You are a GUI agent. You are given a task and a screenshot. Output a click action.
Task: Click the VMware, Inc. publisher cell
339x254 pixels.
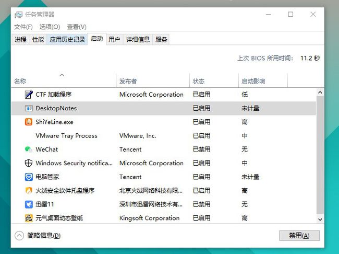(x=138, y=136)
